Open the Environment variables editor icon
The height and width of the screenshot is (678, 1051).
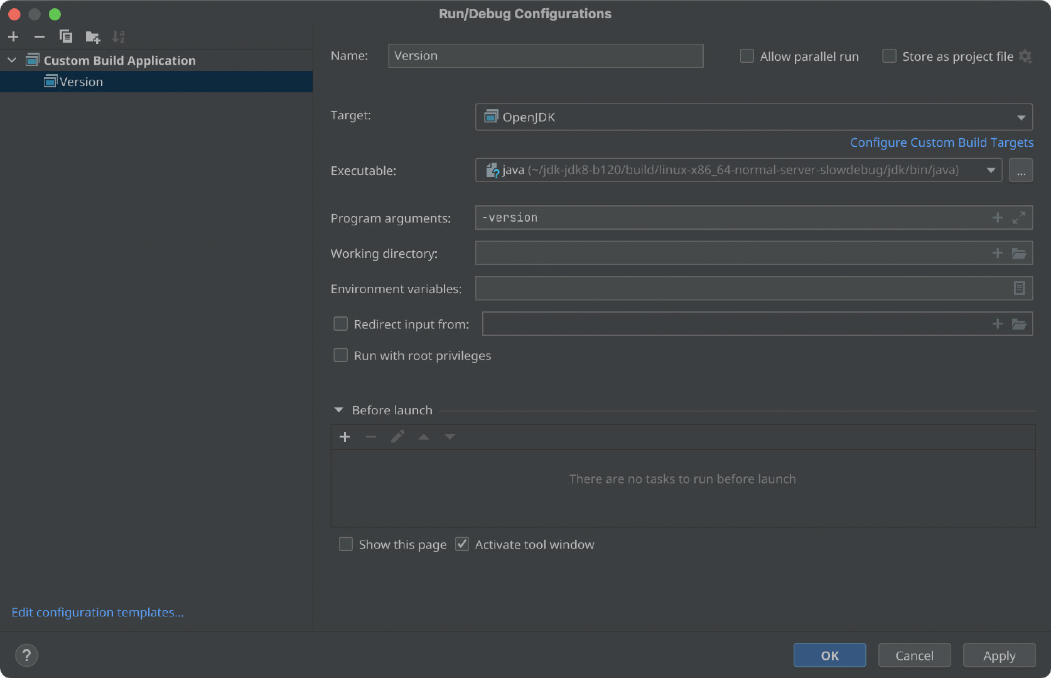click(1018, 288)
